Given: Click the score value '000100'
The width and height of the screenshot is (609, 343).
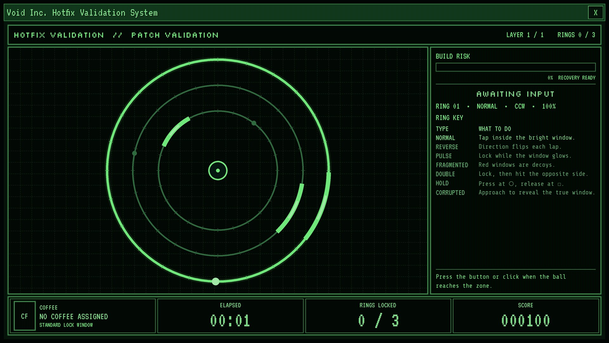Looking at the screenshot, I should [x=526, y=321].
